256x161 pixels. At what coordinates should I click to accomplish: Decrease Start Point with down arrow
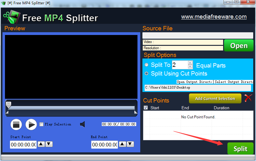tap(49, 144)
